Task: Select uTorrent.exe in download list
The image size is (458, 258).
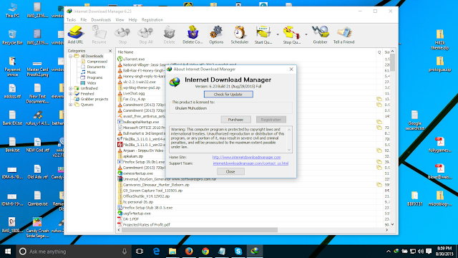Action: (134, 59)
